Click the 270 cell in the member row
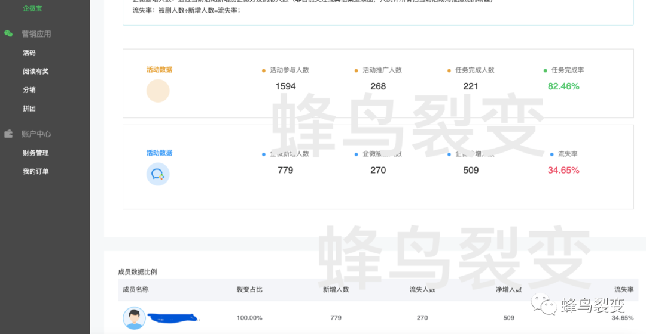 coord(422,318)
